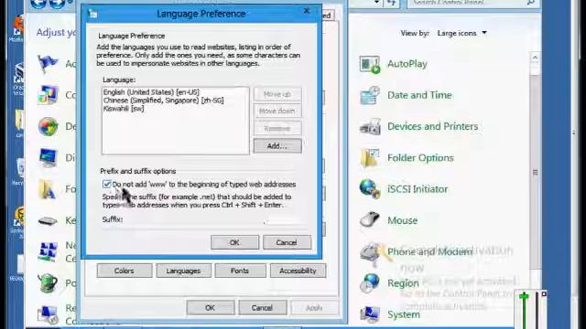Cancel the Language Preference dialog
The width and height of the screenshot is (586, 329).
[287, 242]
